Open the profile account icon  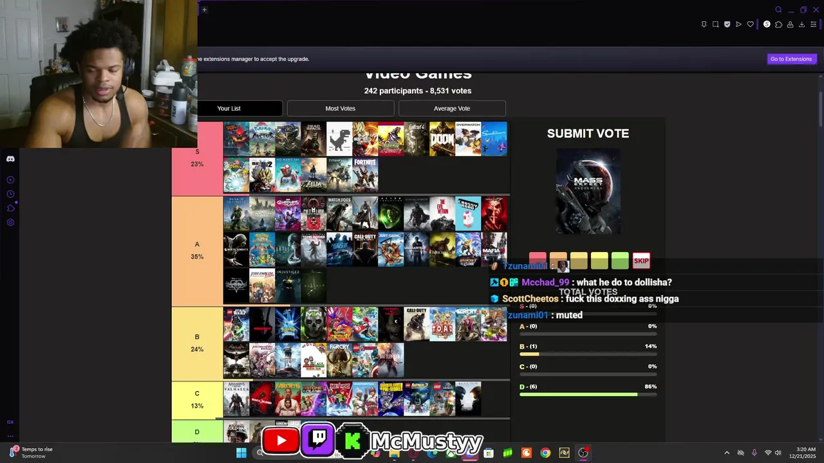(x=790, y=24)
